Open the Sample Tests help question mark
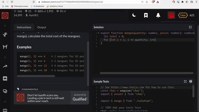Viewport: 199px width, 112px height. [x=191, y=82]
